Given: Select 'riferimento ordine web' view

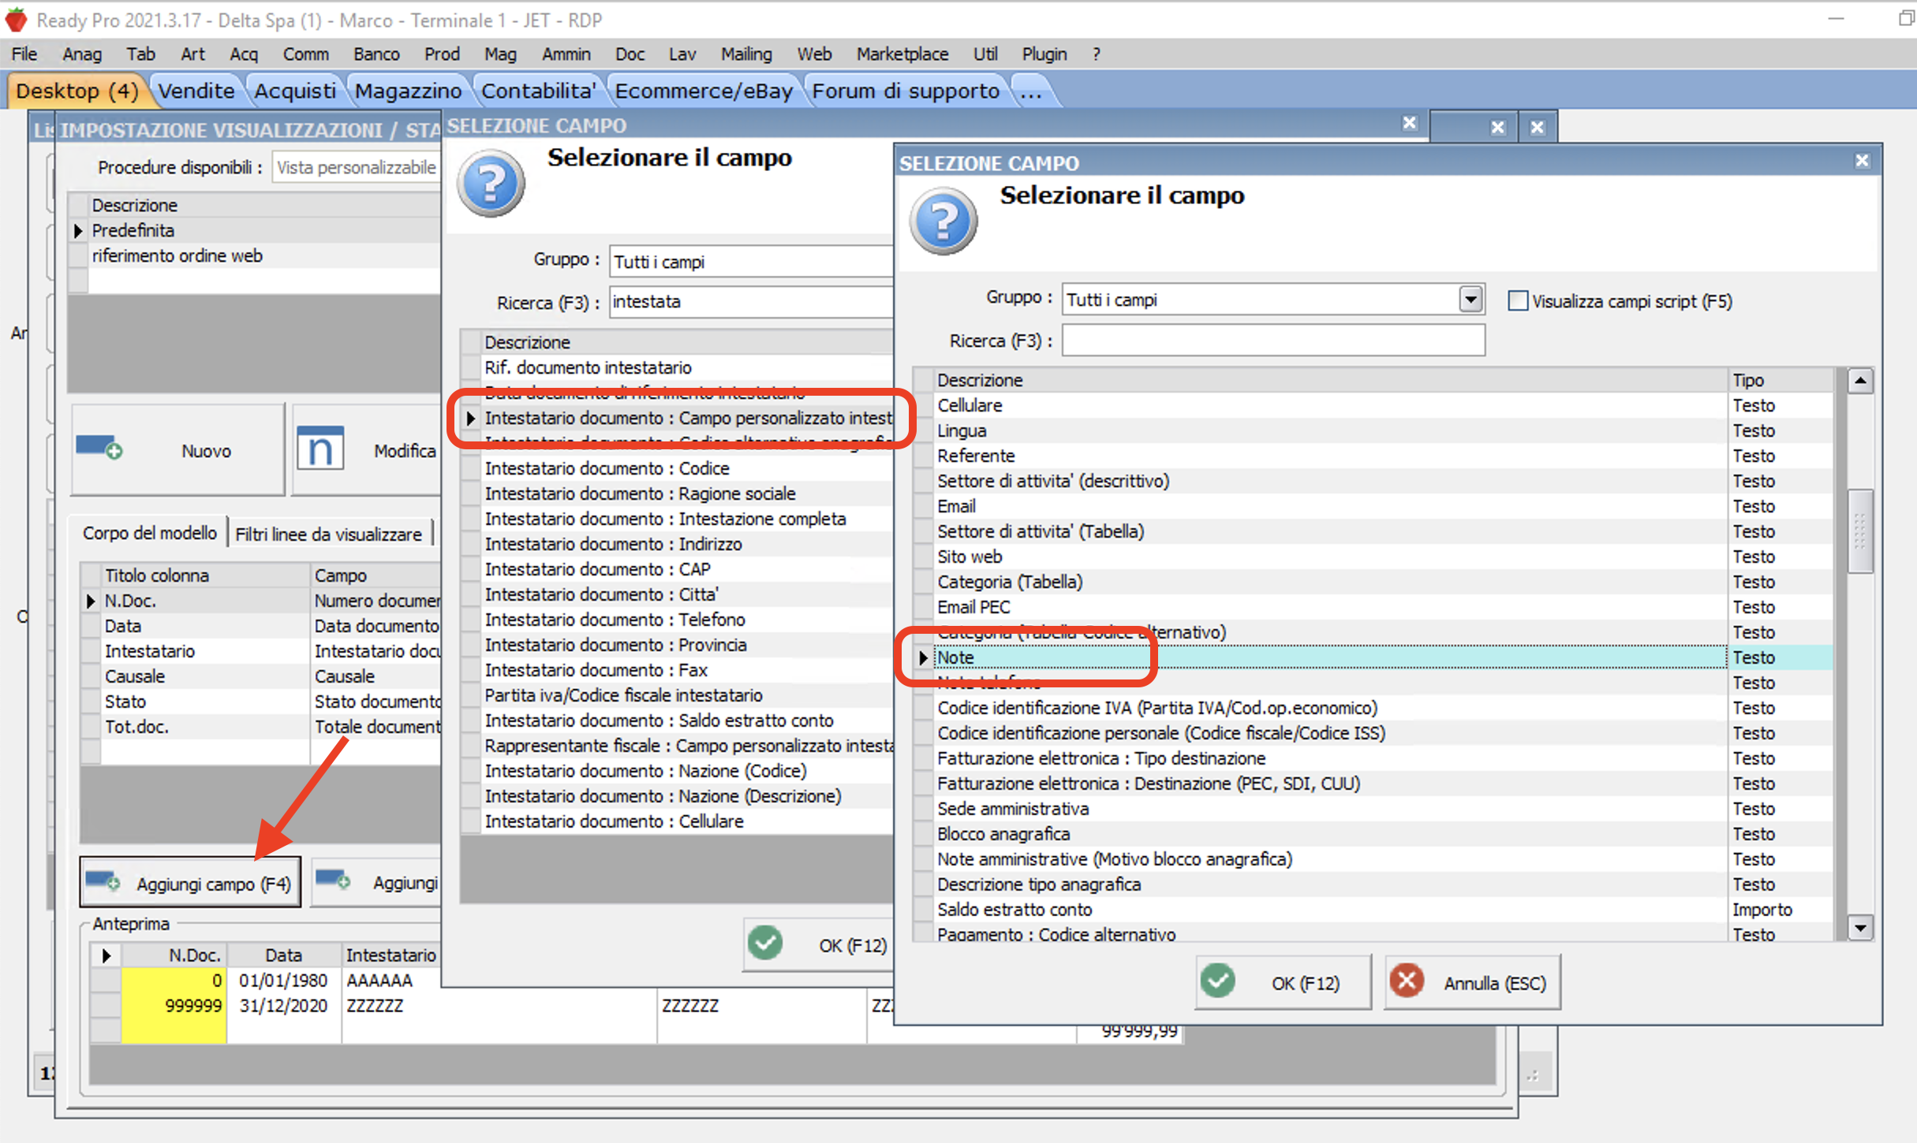Looking at the screenshot, I should (263, 255).
